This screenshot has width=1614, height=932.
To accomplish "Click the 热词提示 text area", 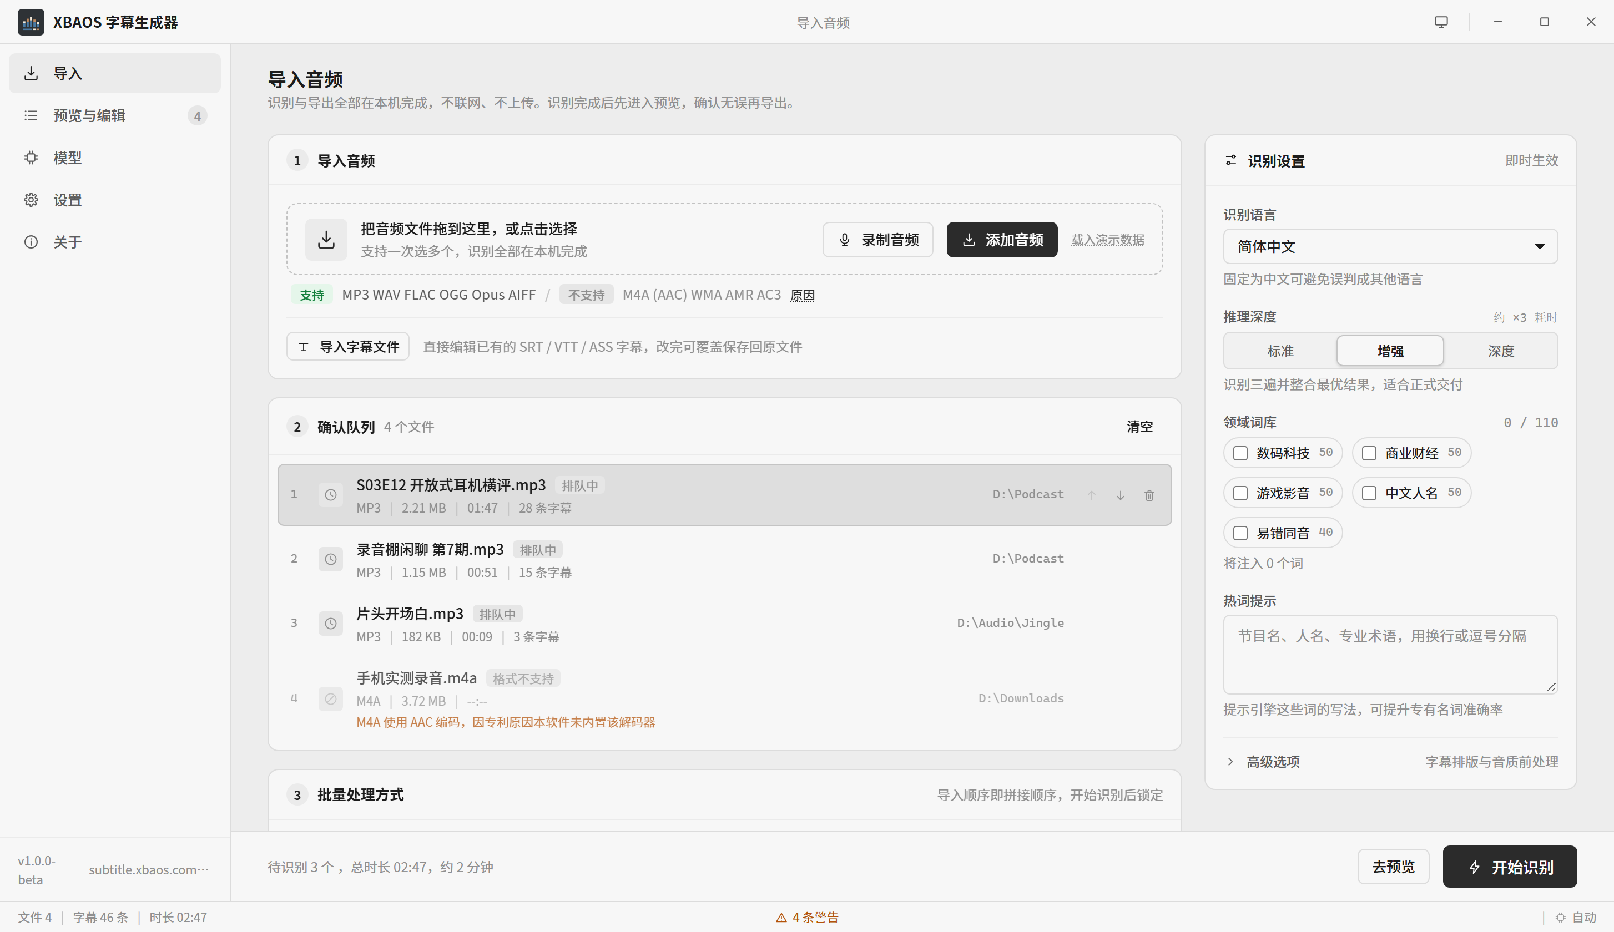I will 1390,654.
